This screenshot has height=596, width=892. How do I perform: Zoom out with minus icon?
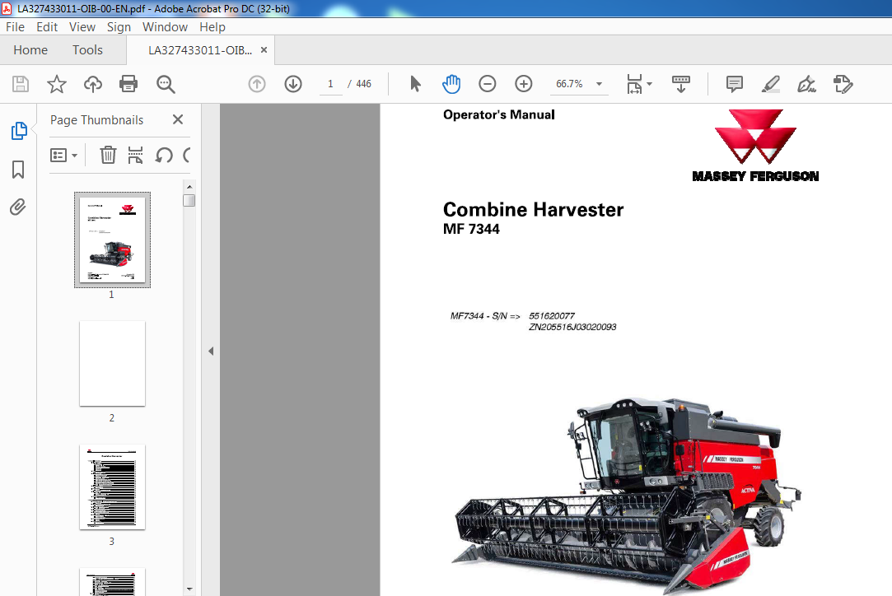[x=488, y=84]
